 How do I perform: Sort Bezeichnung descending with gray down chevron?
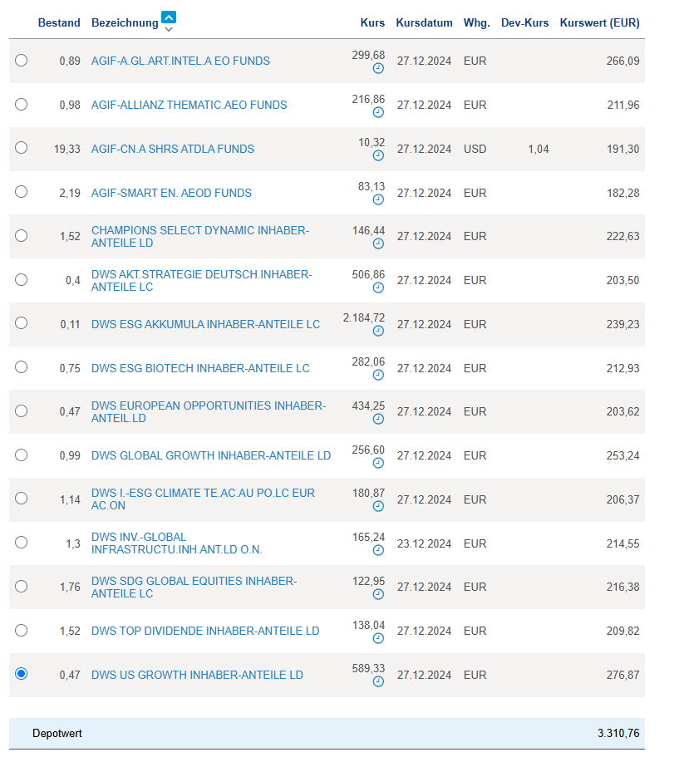pos(169,30)
